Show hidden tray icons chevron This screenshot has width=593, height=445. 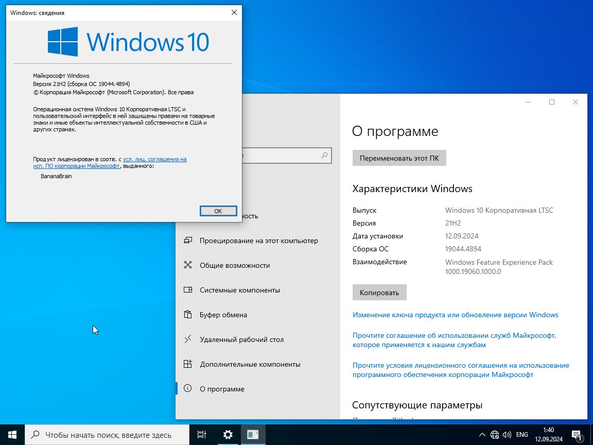tap(482, 435)
